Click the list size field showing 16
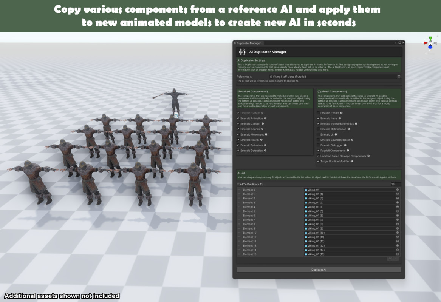The width and height of the screenshot is (441, 302). point(395,185)
